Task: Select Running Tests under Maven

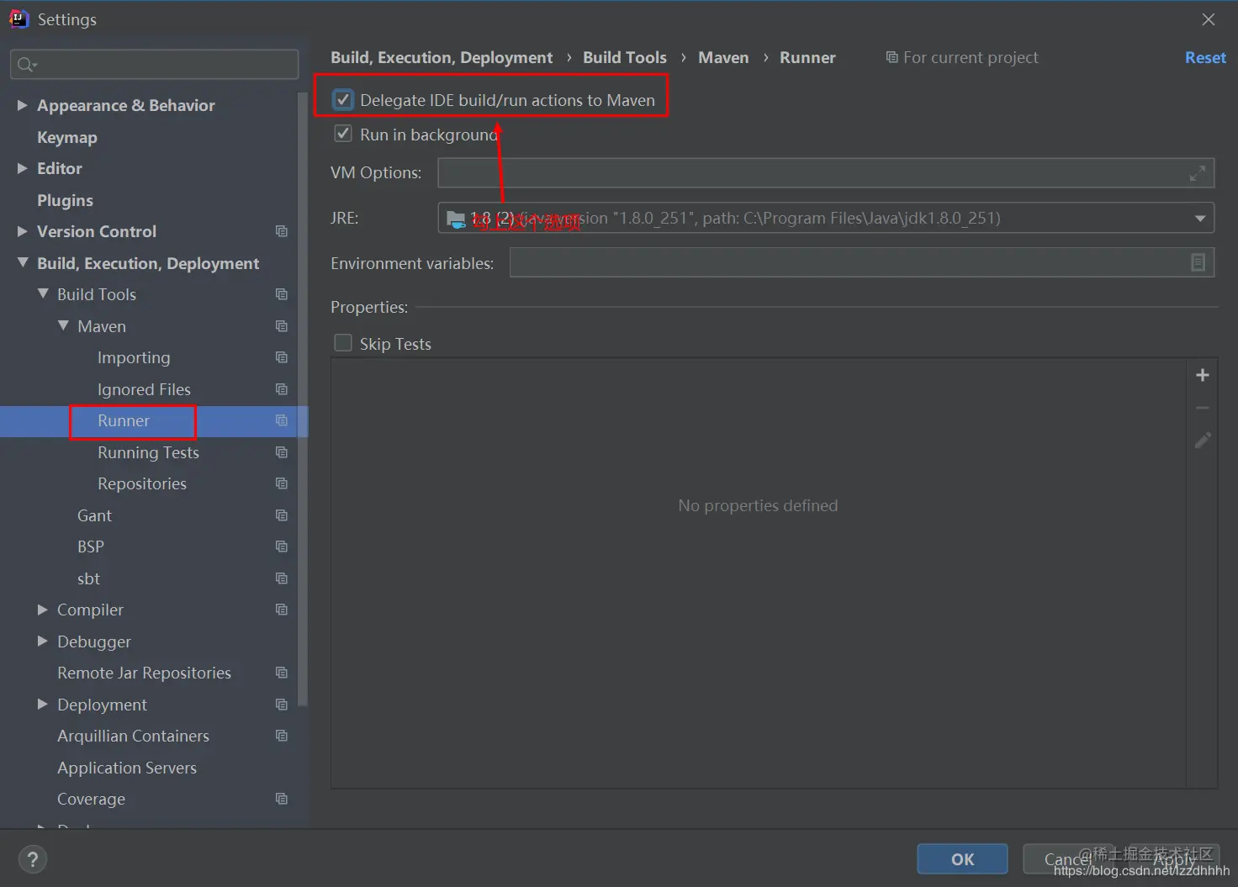Action: pyautogui.click(x=148, y=452)
